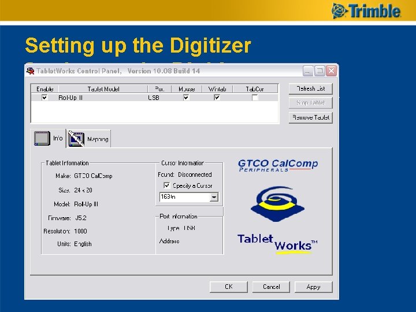Click the TabletWorks title bar app icon

30,71
